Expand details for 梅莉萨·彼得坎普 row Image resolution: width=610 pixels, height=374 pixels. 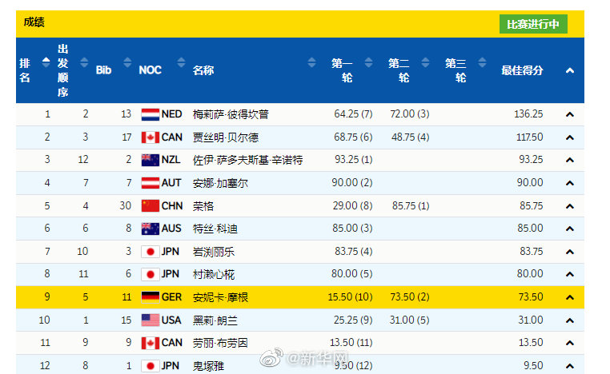[x=569, y=114]
